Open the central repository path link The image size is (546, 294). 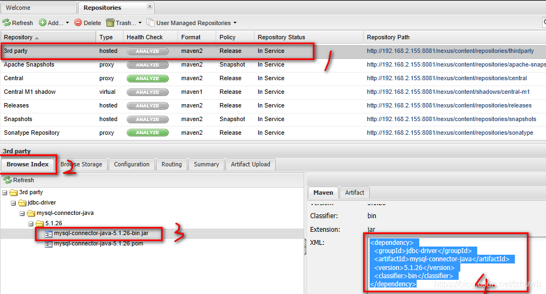click(447, 79)
